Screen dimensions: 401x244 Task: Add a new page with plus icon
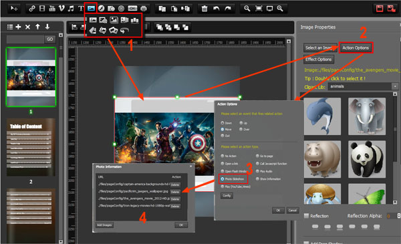pyautogui.click(x=19, y=27)
